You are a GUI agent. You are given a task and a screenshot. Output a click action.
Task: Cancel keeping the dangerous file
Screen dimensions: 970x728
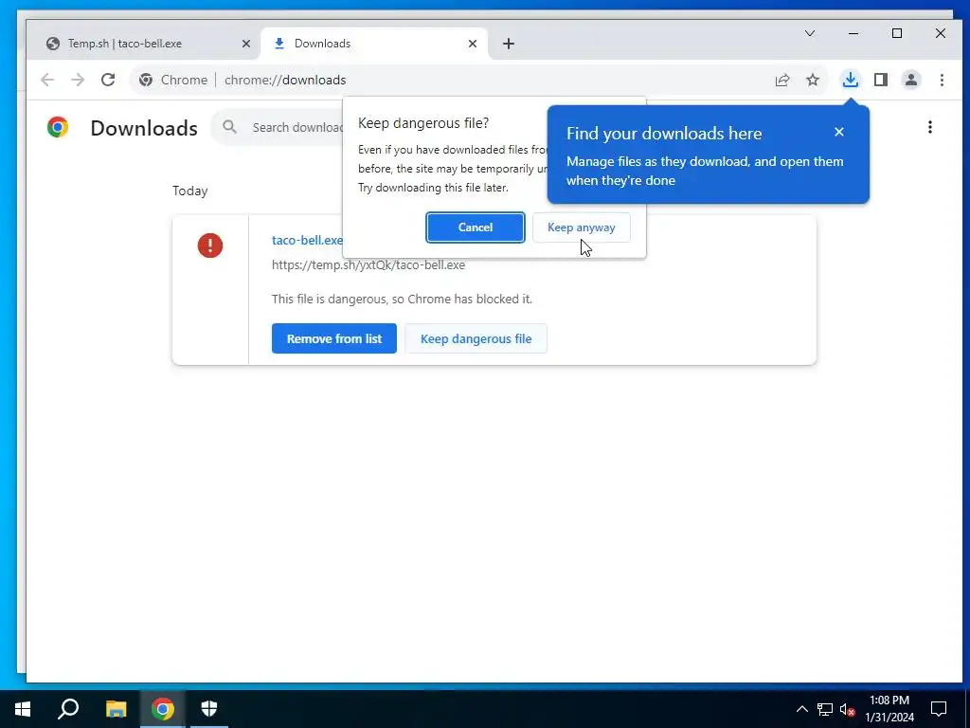[476, 227]
